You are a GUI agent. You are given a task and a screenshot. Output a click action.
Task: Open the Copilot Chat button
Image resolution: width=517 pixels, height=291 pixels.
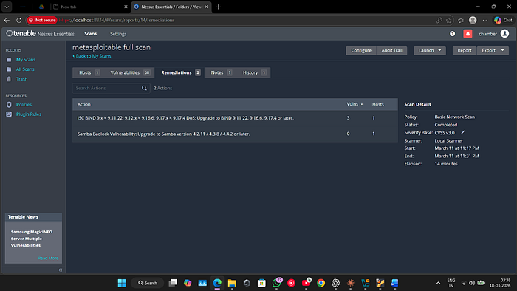[x=503, y=20]
